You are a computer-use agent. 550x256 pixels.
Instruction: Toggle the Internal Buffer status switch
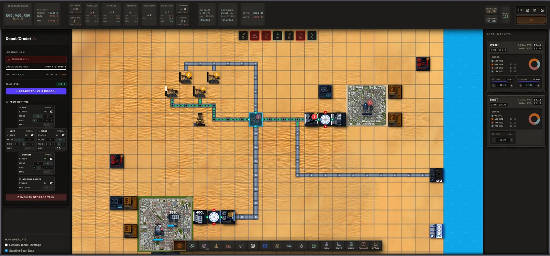point(52,183)
